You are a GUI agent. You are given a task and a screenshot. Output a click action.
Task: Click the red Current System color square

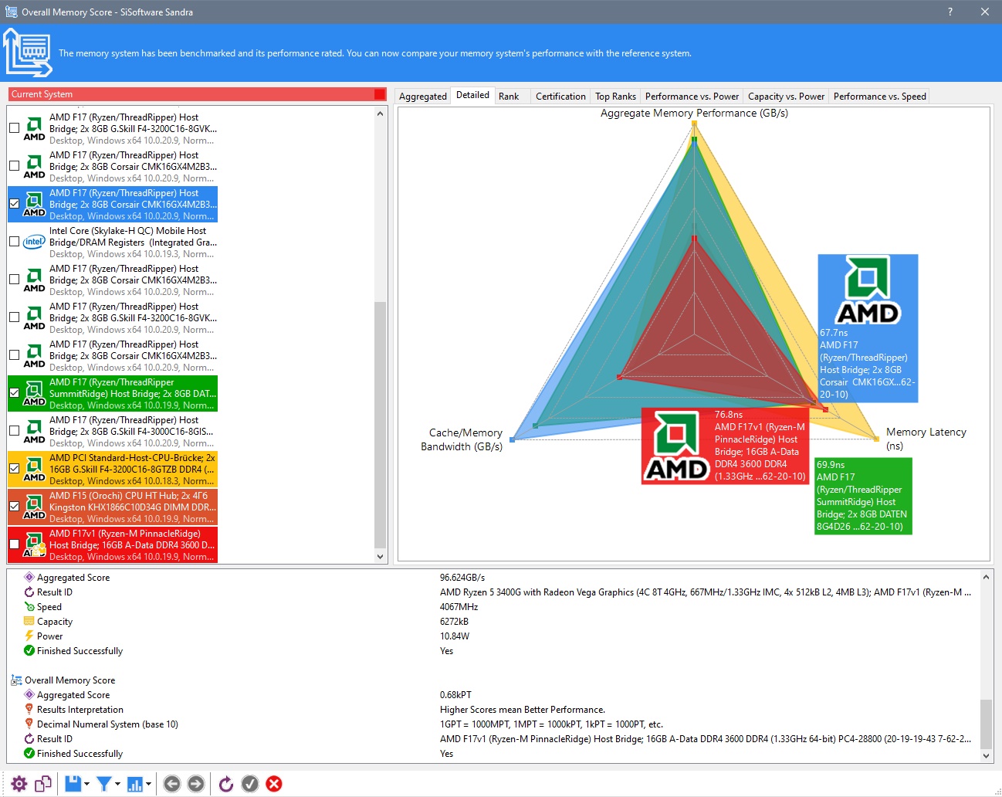pyautogui.click(x=379, y=94)
